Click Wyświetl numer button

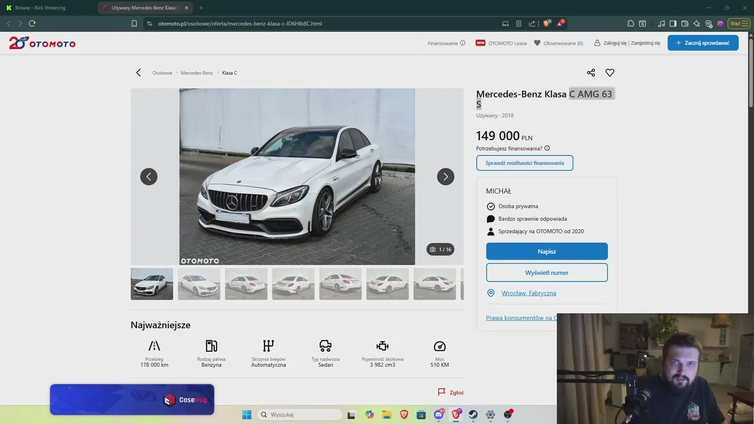[x=547, y=273]
